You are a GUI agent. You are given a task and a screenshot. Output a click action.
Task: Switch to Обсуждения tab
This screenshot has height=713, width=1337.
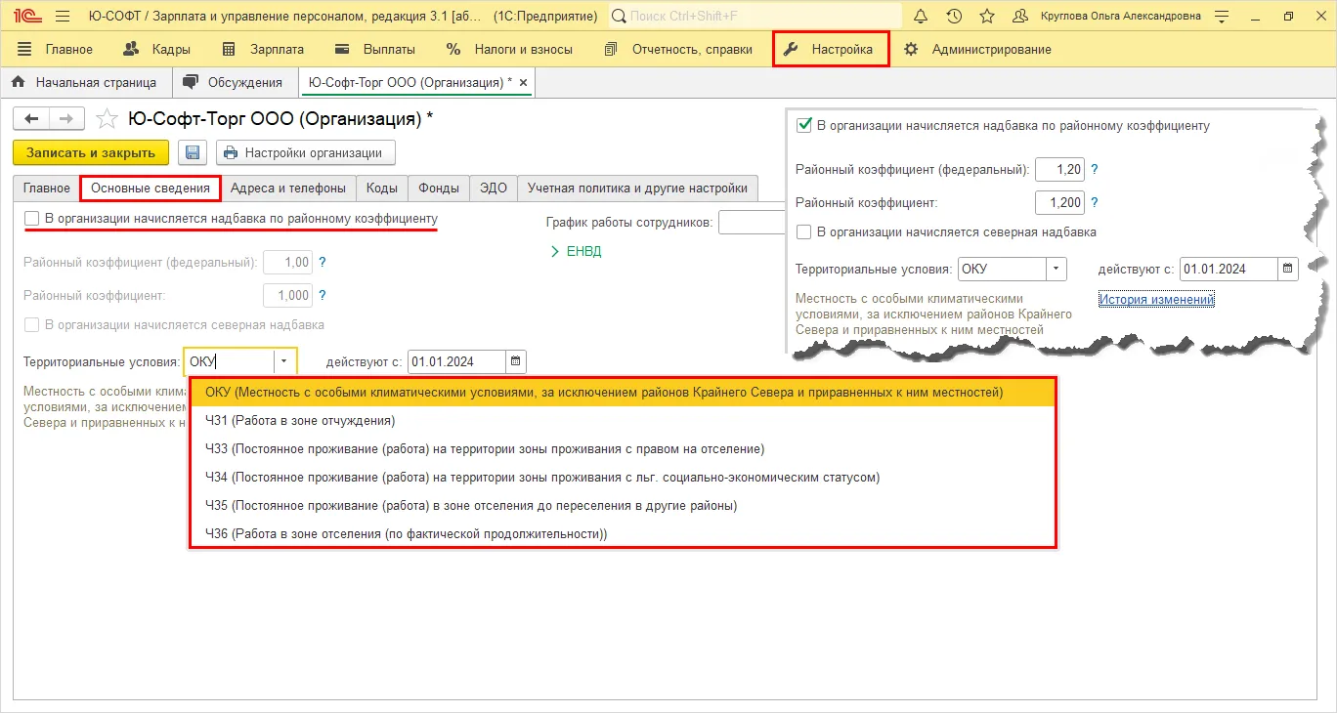point(236,83)
